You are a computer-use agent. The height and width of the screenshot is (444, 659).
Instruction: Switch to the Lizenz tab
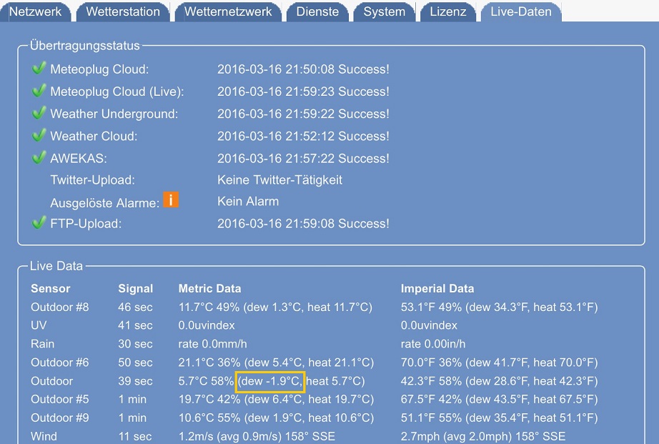(x=448, y=11)
